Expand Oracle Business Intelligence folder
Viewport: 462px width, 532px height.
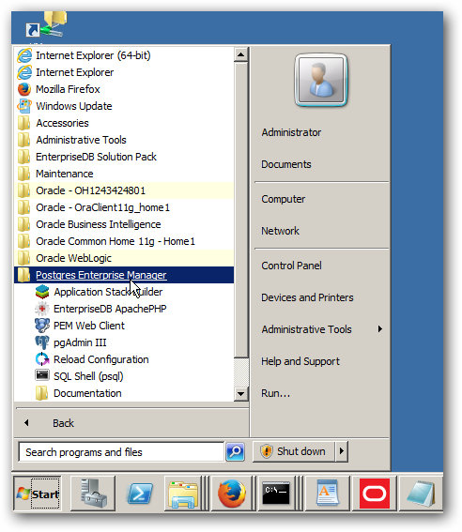124,224
